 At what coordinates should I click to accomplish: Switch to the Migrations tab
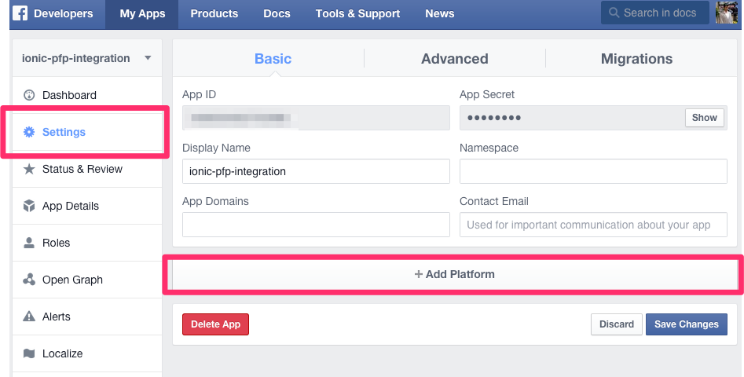637,58
